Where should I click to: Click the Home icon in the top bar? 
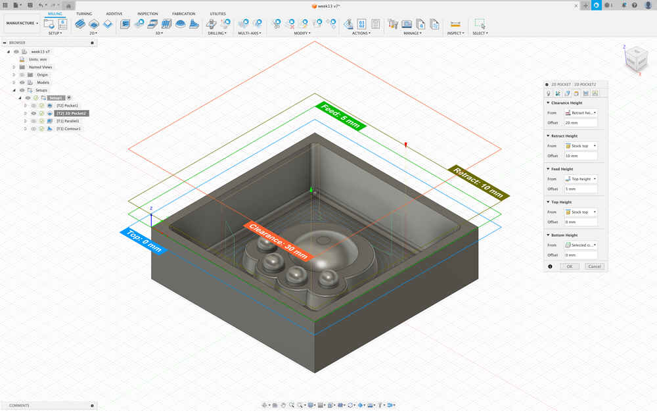tap(68, 5)
